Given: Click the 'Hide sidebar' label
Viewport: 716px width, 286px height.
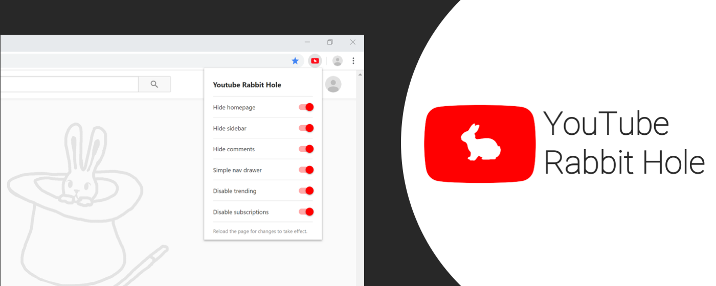Looking at the screenshot, I should [230, 128].
